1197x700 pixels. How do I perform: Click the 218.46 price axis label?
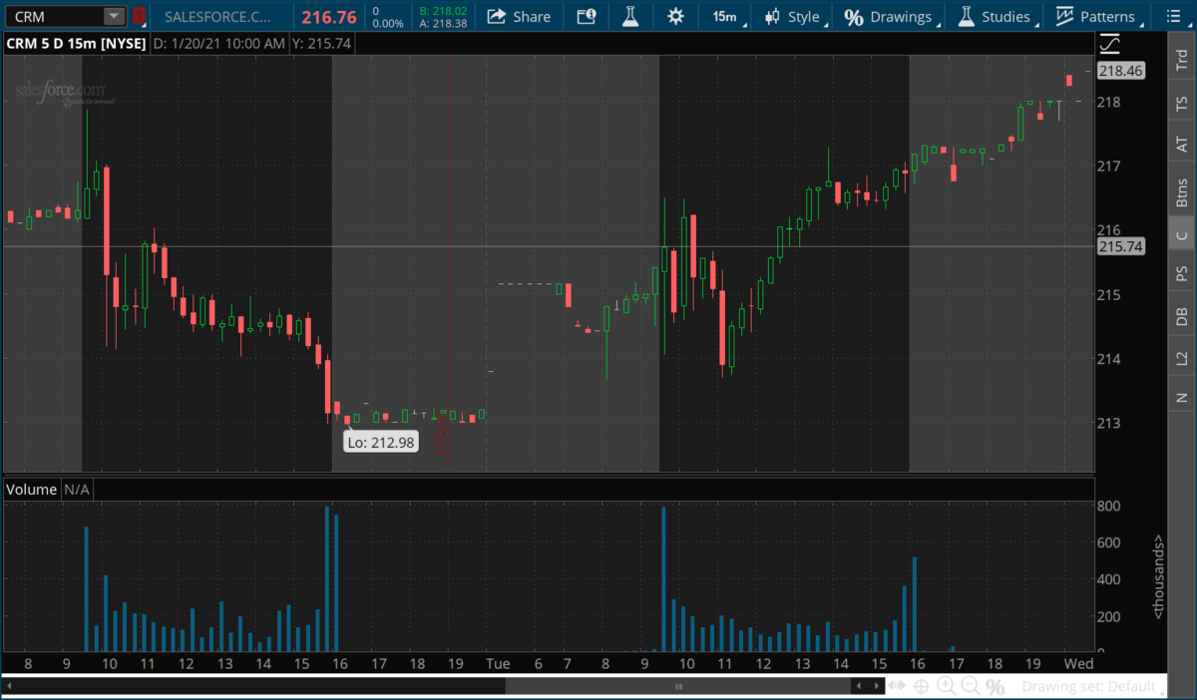(1121, 71)
